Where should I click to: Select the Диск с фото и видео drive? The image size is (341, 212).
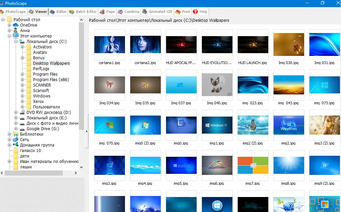pyautogui.click(x=52, y=123)
